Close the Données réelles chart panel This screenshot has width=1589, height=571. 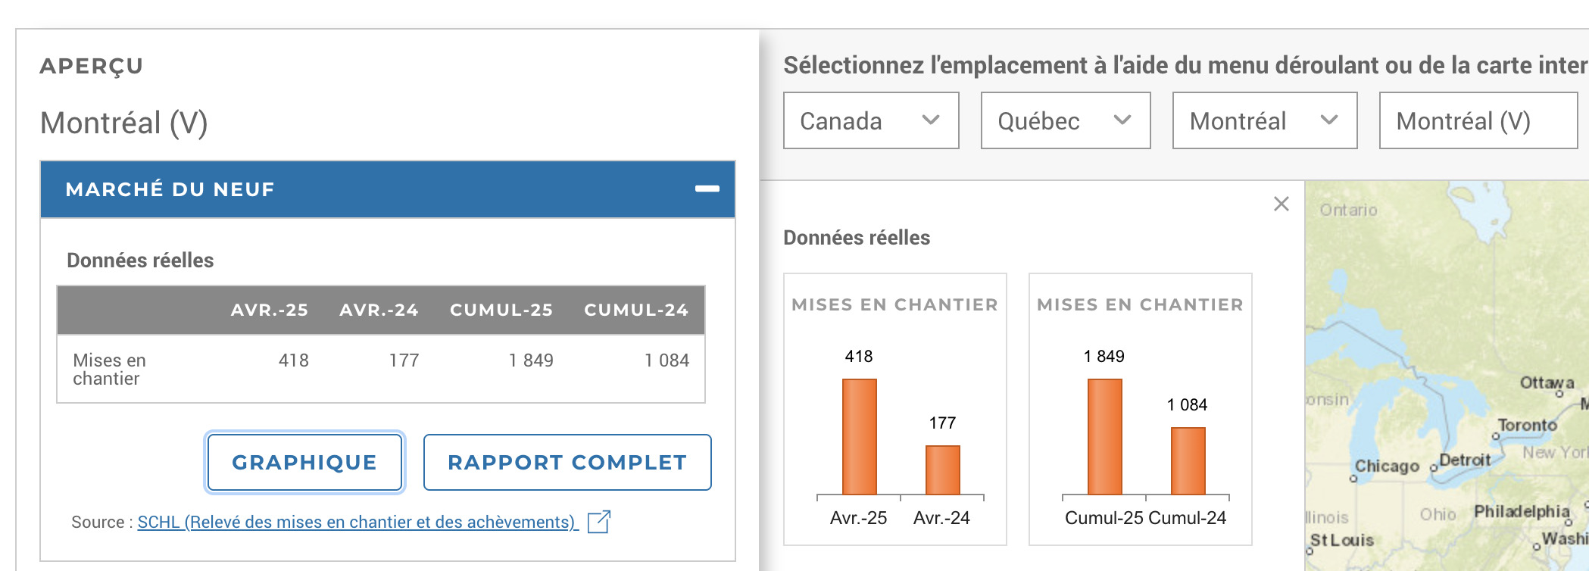click(1281, 204)
